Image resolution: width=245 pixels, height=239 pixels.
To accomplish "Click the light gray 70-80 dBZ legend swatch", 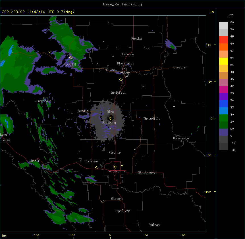I will click(x=223, y=26).
